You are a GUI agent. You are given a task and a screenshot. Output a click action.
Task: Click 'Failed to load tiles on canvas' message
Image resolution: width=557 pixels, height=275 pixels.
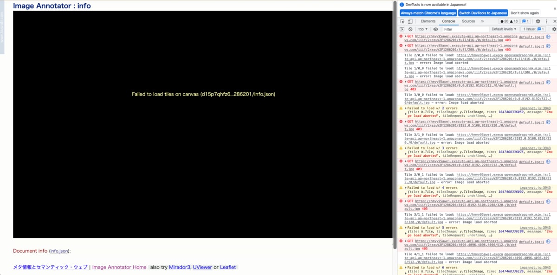pyautogui.click(x=203, y=94)
